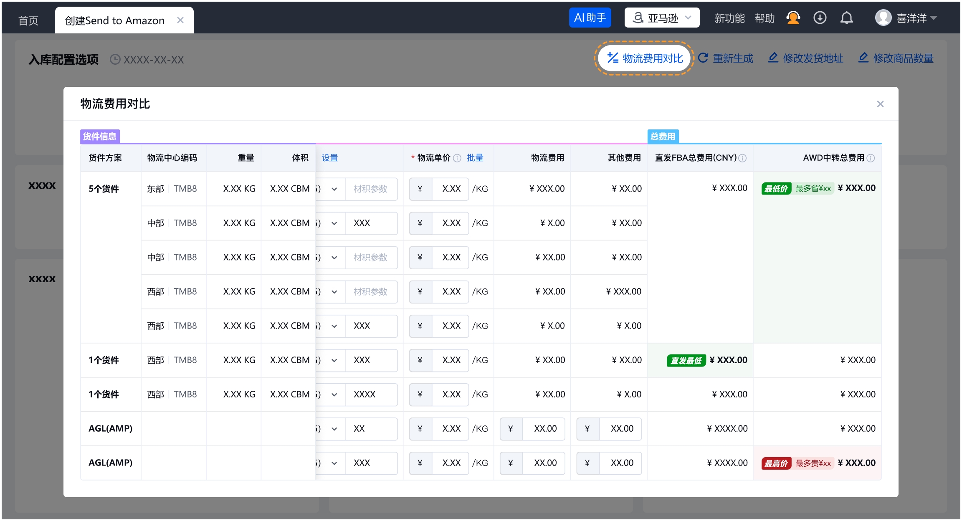The width and height of the screenshot is (962, 521).
Task: Close the 物流费用对比 dialog
Action: click(880, 104)
